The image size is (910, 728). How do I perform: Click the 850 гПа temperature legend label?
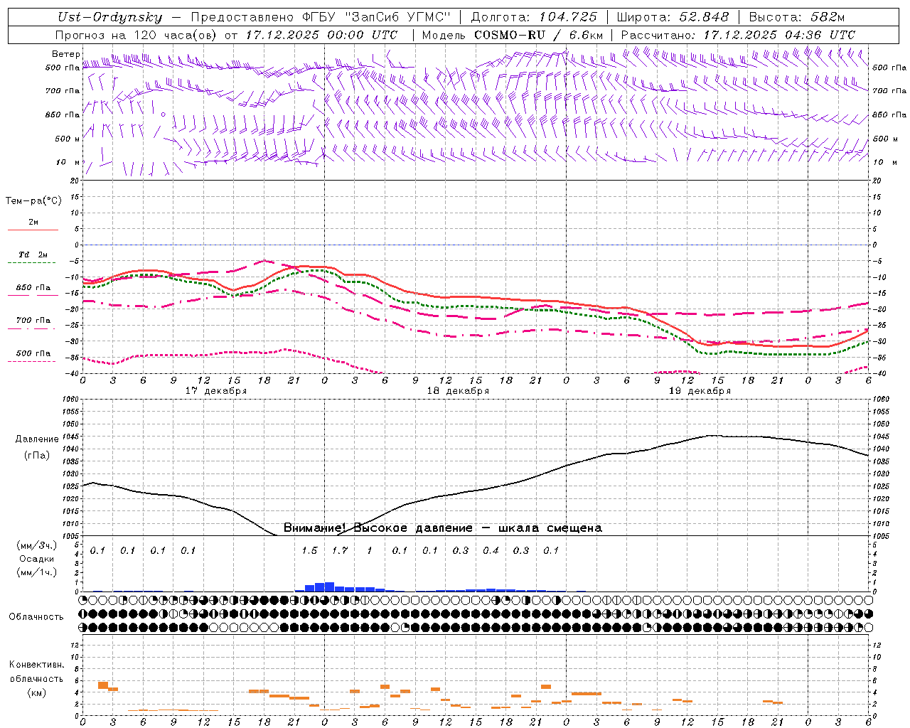tap(33, 288)
